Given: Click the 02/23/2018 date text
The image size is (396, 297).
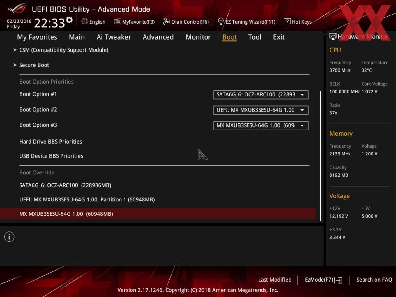Looking at the screenshot, I should (x=19, y=21).
